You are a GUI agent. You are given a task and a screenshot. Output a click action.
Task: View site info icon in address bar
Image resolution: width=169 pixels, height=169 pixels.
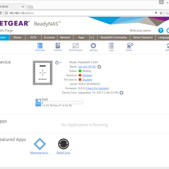tap(6, 13)
